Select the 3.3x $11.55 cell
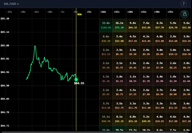Screen dimensions: 192x133 (173, 105)
